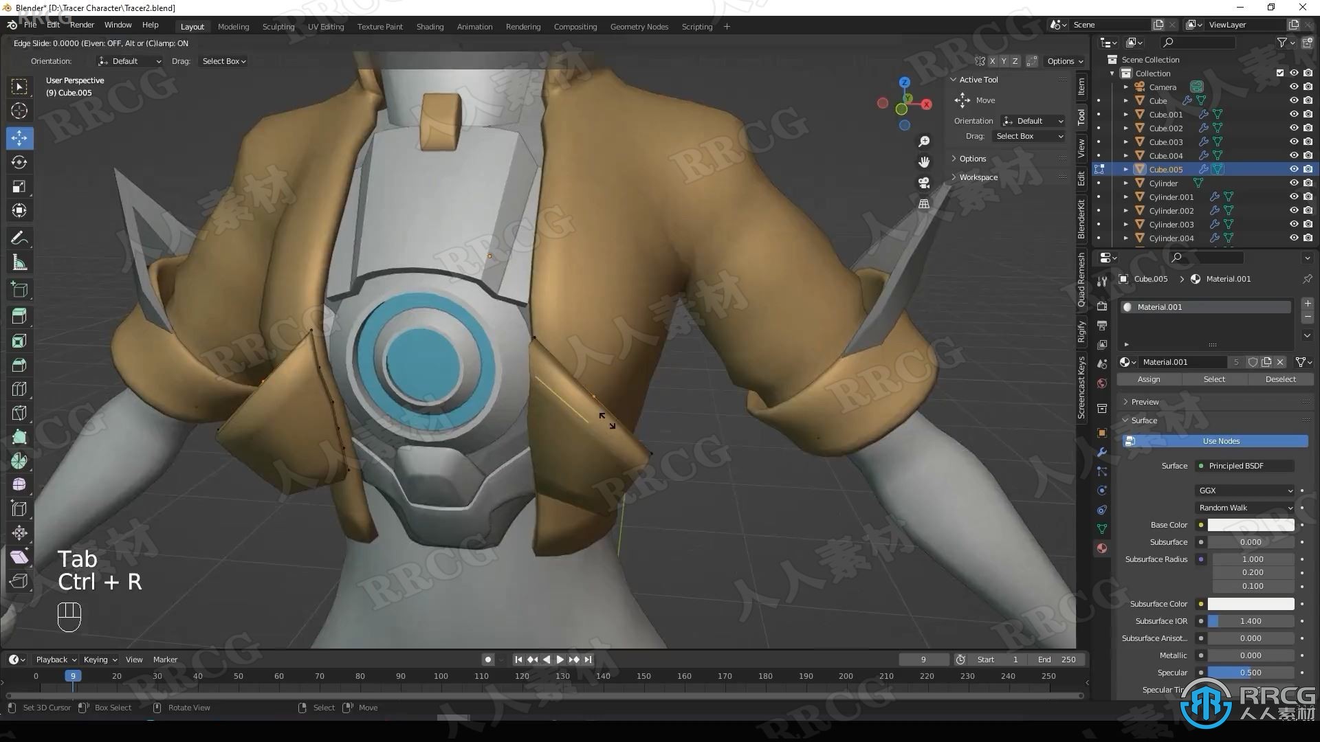Toggle X axis mirror button
The image size is (1320, 742).
click(x=992, y=61)
